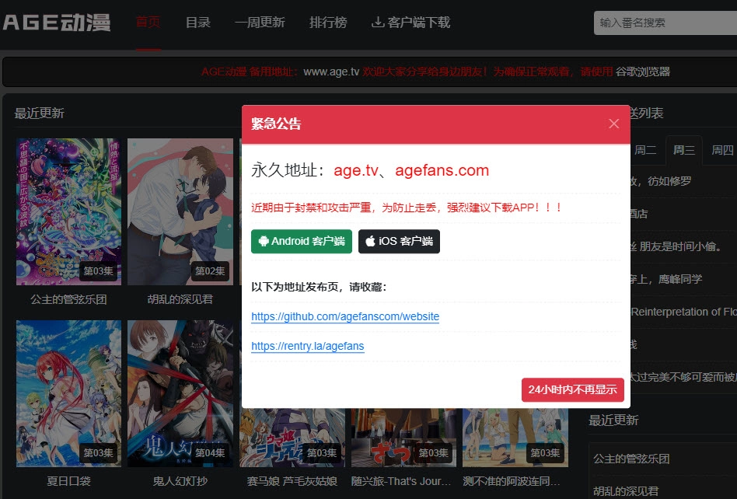The height and width of the screenshot is (499, 737).
Task: Switch to the 周四 schedule tab
Action: point(722,150)
